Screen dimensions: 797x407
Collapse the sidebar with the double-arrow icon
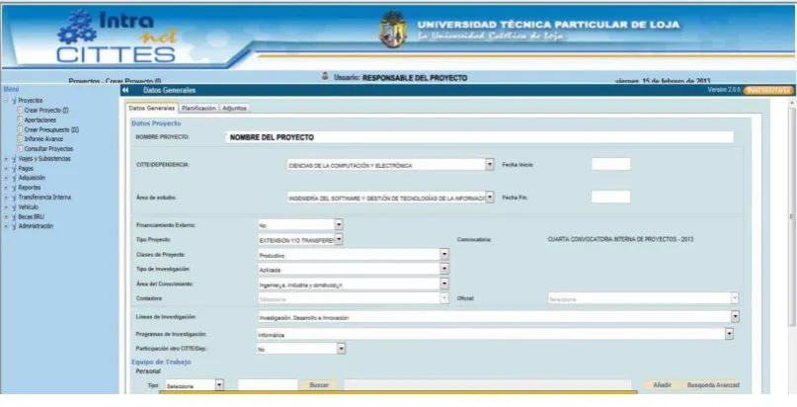125,91
